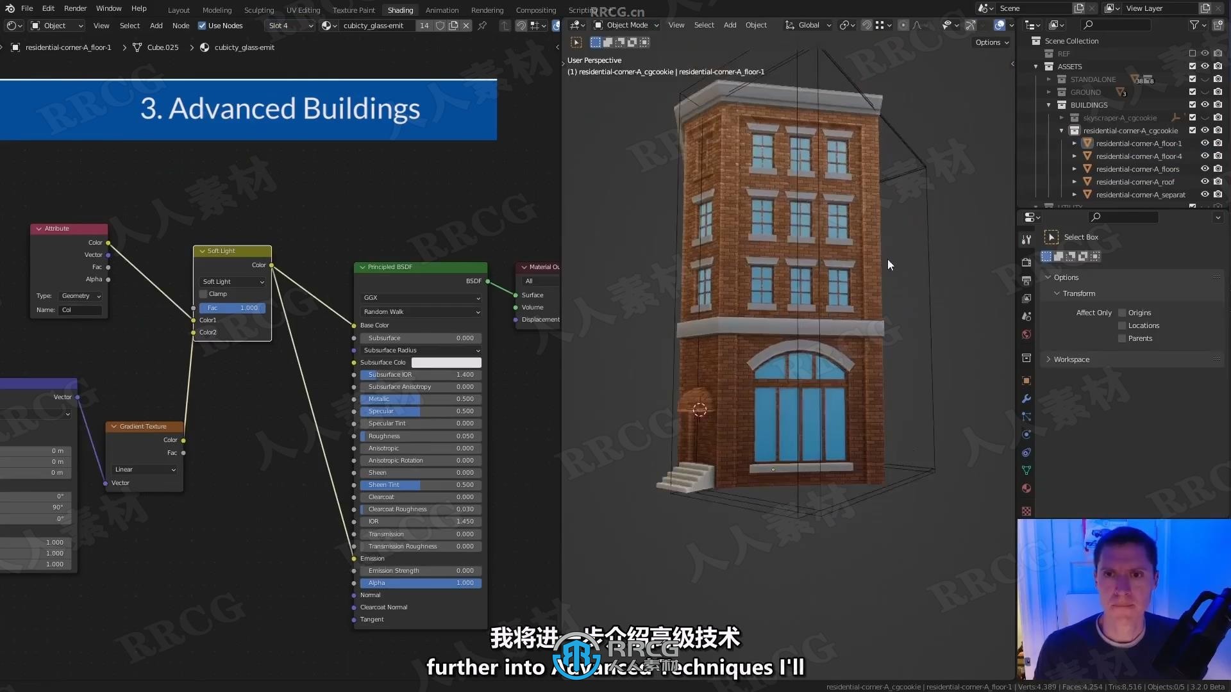Exclude BUILDINGS collection checkbox

click(1193, 105)
